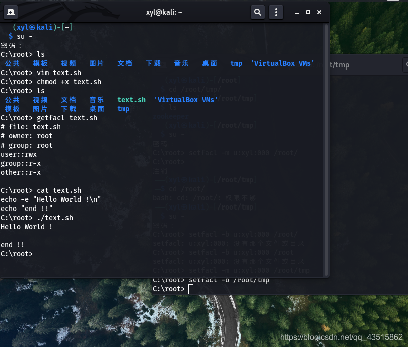
Task: Click the cursor in the background terminal prompt
Action: [x=191, y=289]
